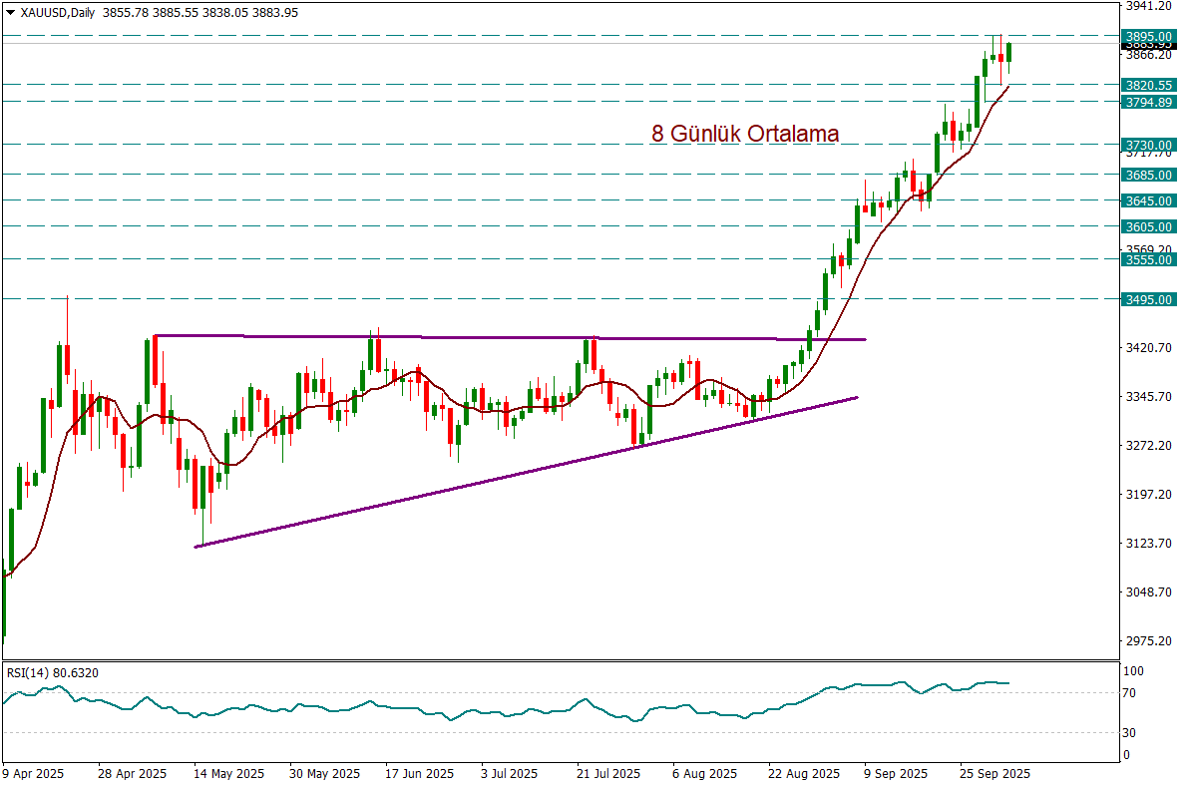Select the rising purple support trendline
This screenshot has height=786, width=1183.
pos(527,470)
